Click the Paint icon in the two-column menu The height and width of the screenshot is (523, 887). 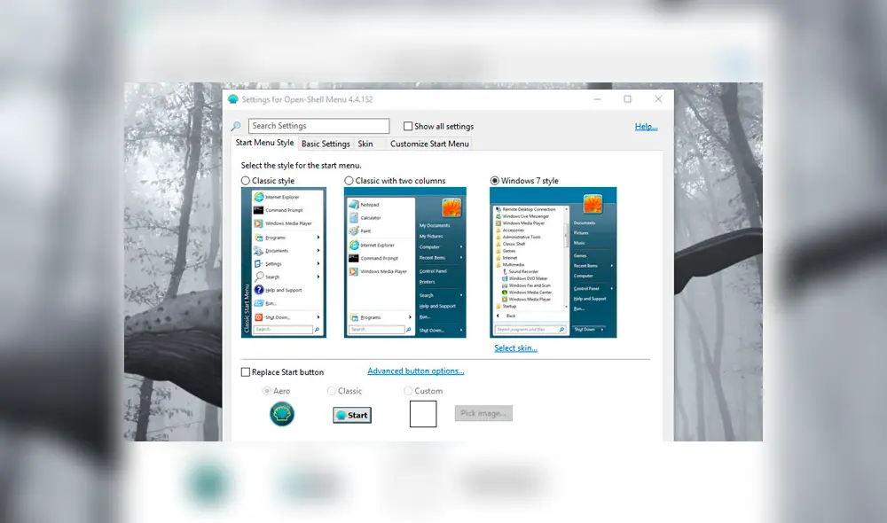352,231
